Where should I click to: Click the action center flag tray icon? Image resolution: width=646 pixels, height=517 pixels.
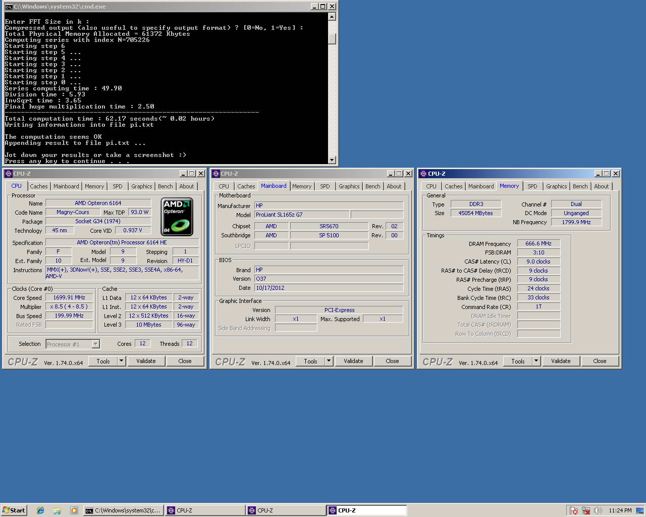click(x=574, y=510)
